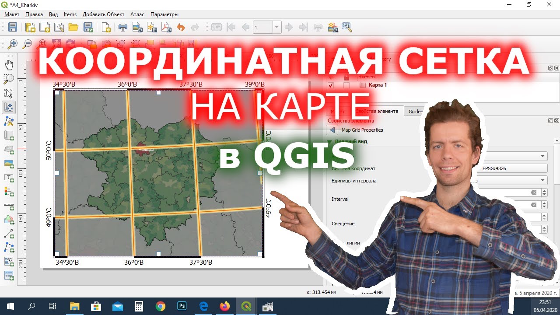This screenshot has height=315, width=560.
Task: Clear the first Interval value
Action: coord(534,192)
